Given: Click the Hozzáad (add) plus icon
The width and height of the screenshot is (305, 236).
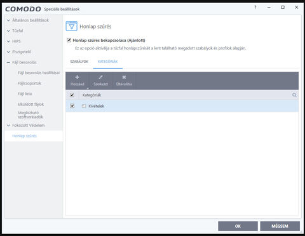Looking at the screenshot, I should pos(78,77).
